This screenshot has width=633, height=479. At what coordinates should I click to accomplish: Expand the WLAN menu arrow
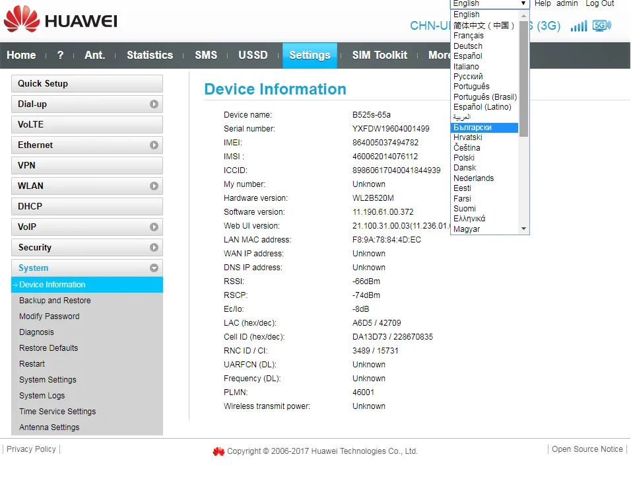point(154,186)
